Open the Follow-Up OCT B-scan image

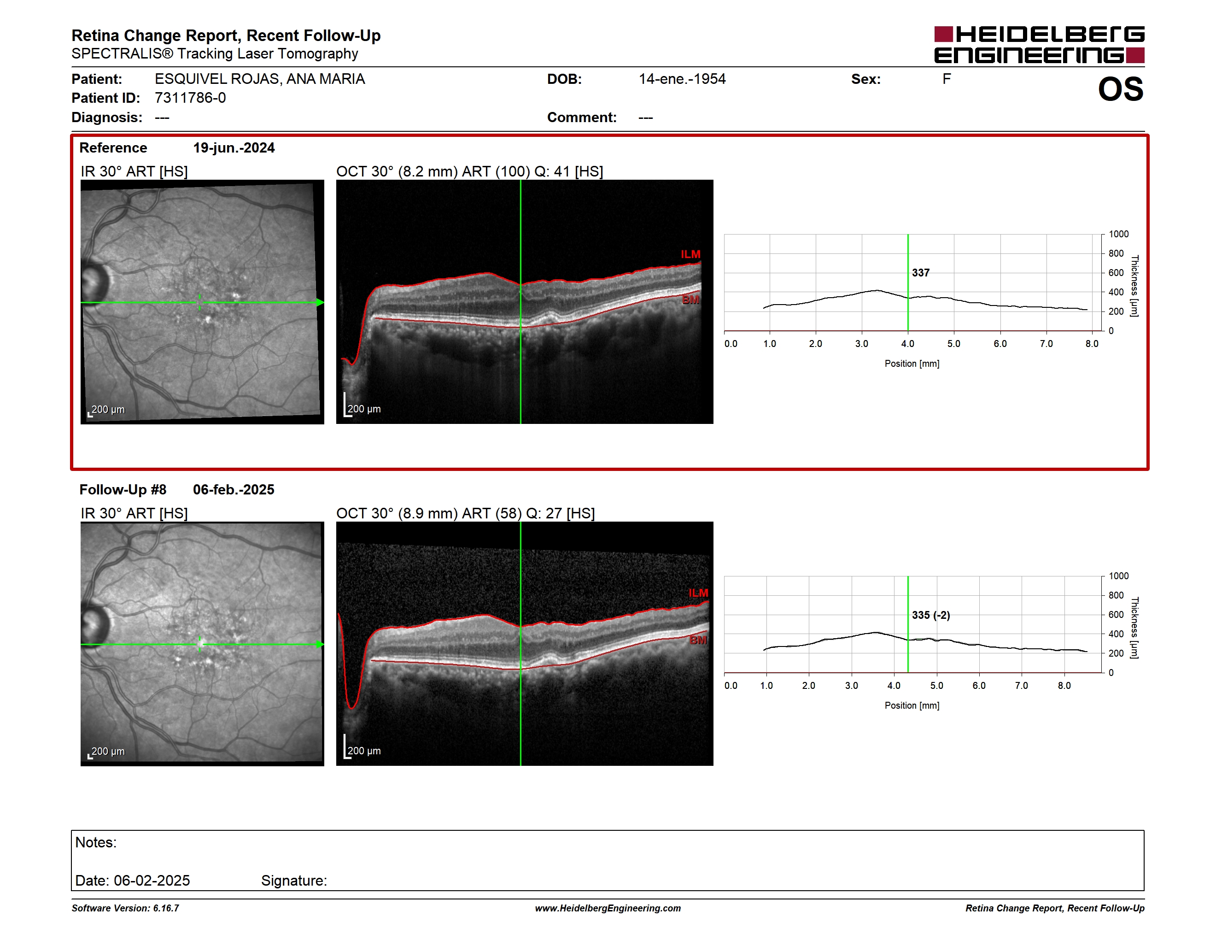pos(525,644)
